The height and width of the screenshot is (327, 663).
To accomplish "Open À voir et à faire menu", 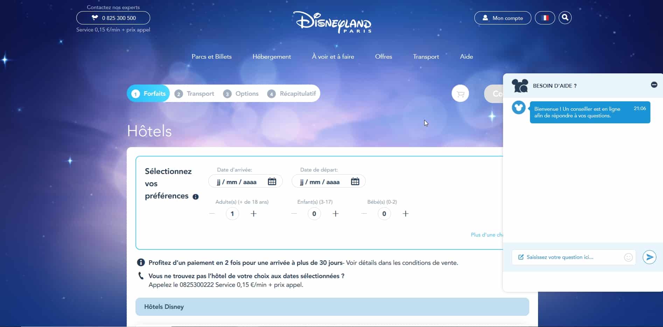I will [x=333, y=57].
